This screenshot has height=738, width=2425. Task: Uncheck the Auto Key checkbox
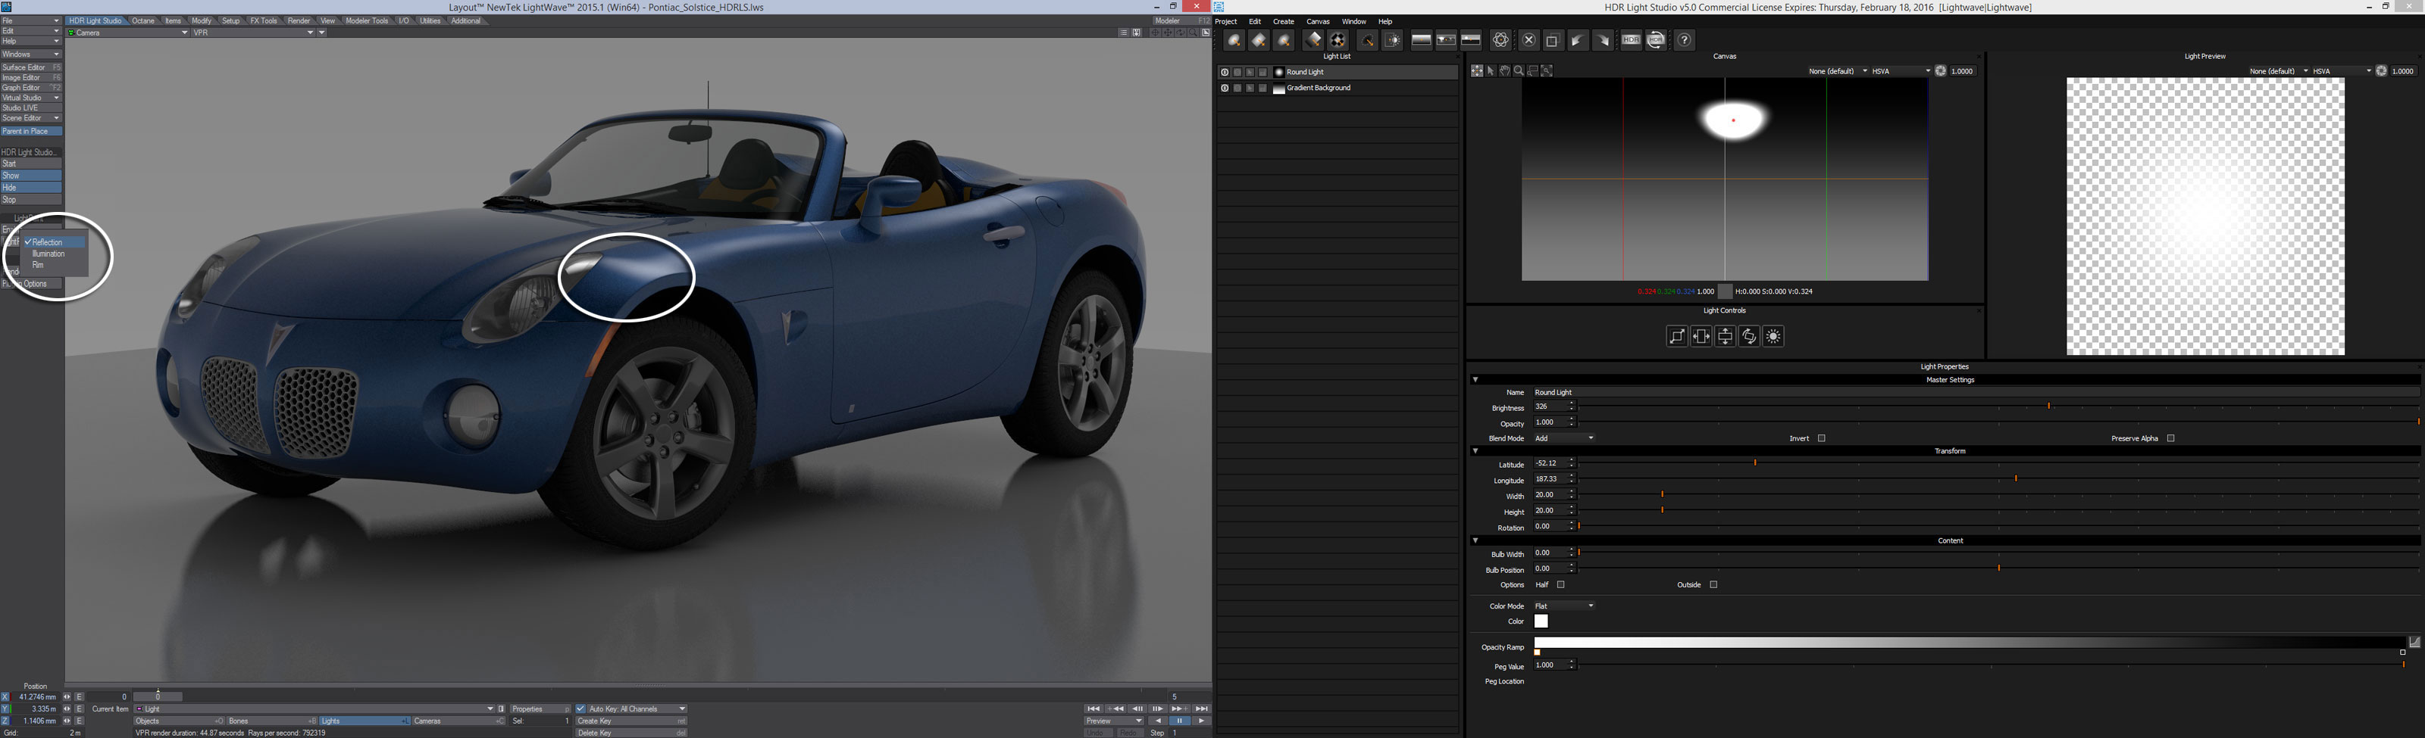pos(580,708)
